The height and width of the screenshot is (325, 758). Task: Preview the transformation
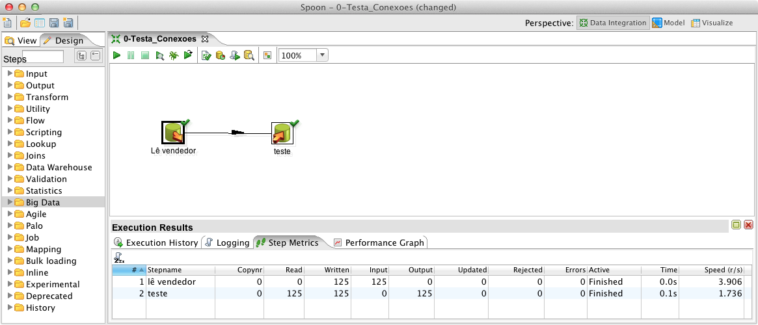(159, 55)
